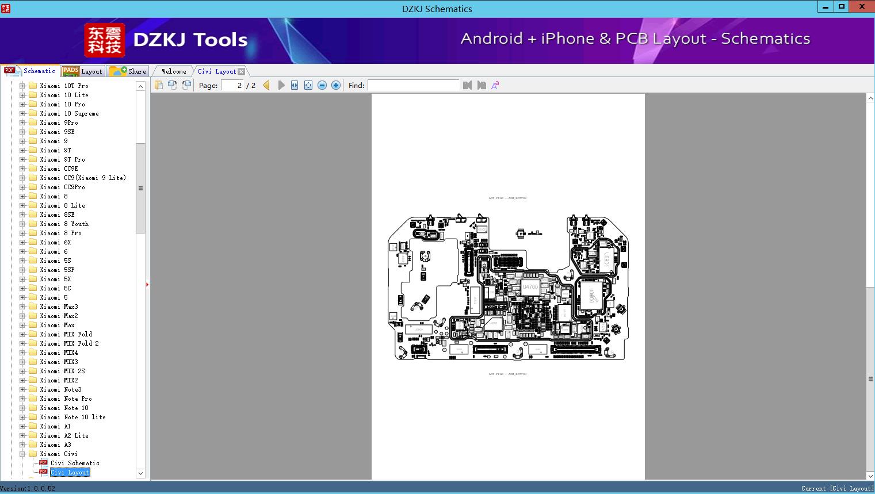Open the Welcome tab
The width and height of the screenshot is (875, 494).
coord(174,71)
